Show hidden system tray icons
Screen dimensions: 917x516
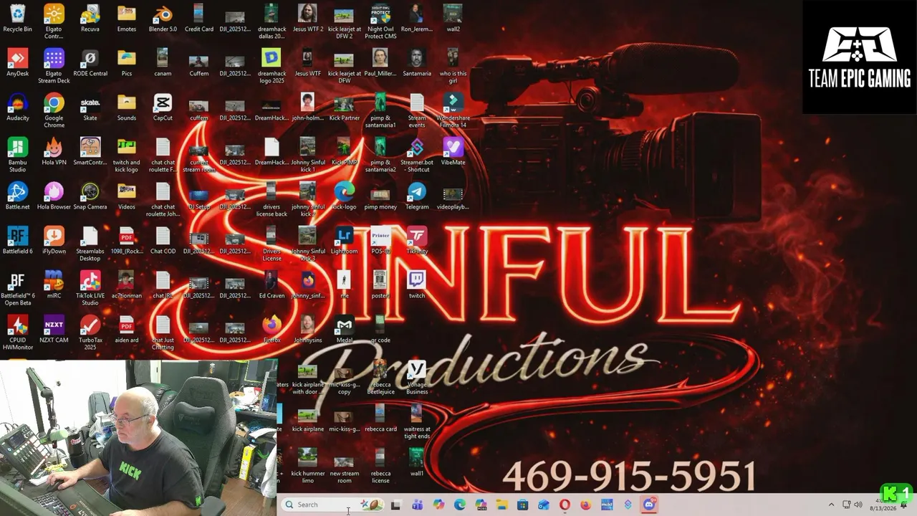click(x=831, y=505)
